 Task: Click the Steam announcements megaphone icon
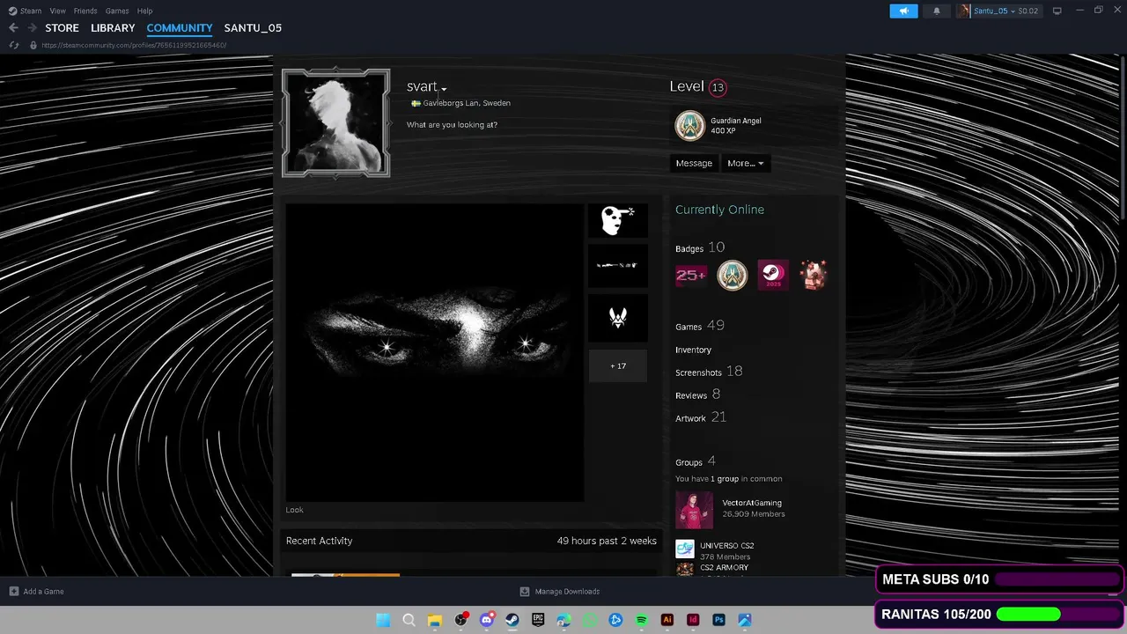(x=903, y=11)
